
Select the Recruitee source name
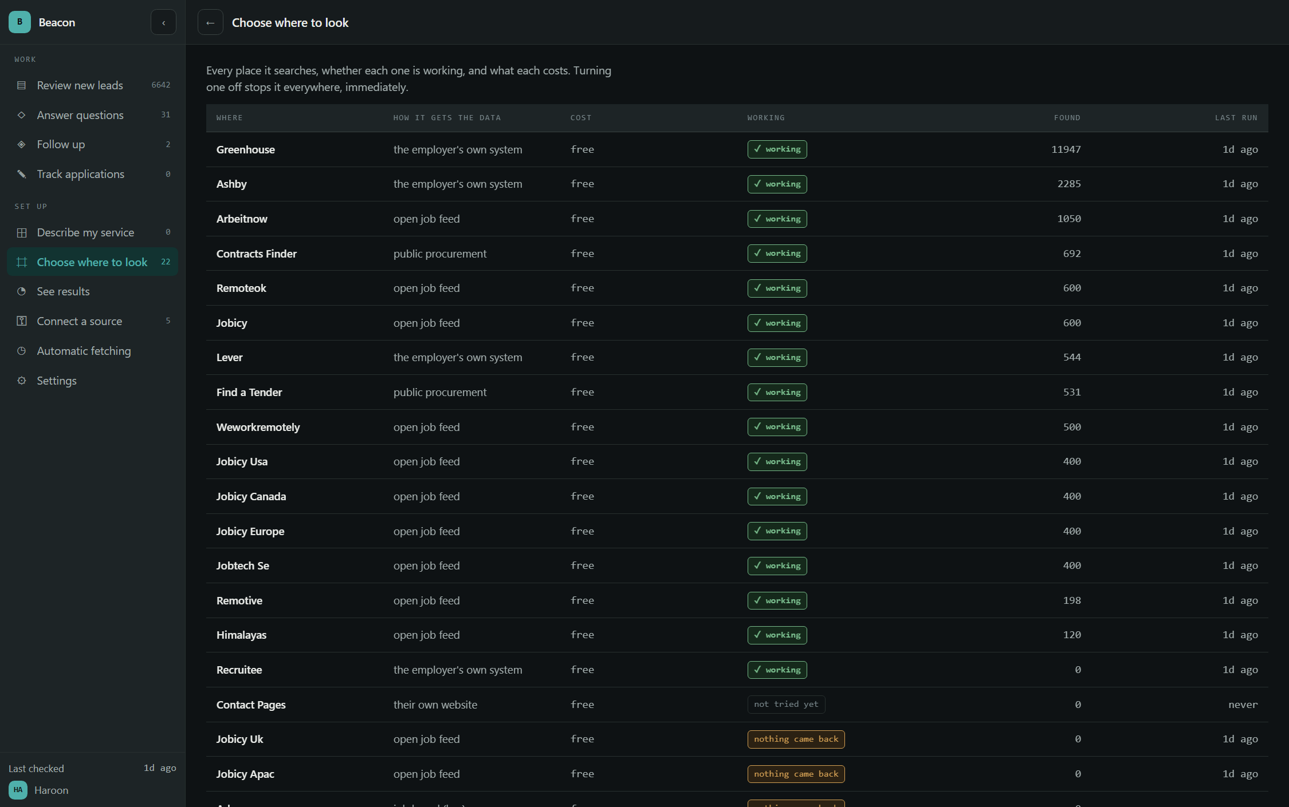(239, 670)
